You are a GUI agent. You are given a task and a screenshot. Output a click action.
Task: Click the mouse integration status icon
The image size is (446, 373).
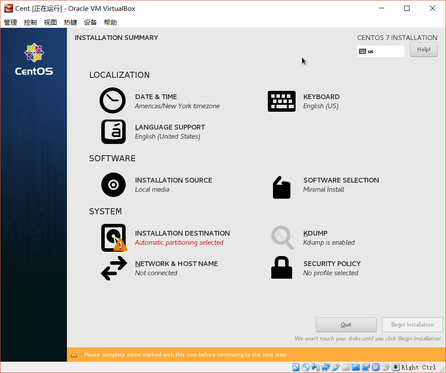(x=386, y=367)
